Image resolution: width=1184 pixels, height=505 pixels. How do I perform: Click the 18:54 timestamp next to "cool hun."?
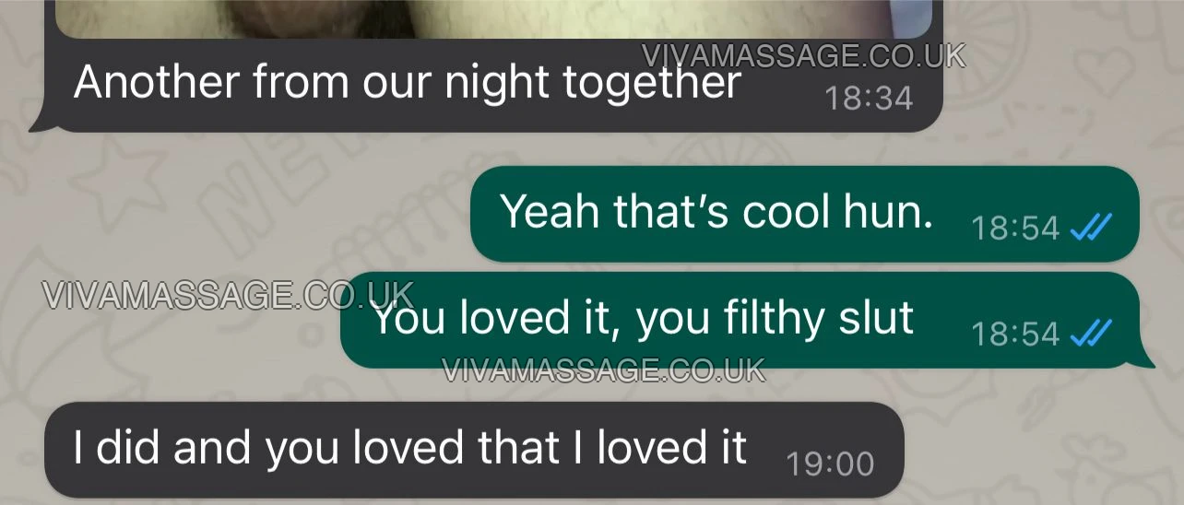(1015, 227)
